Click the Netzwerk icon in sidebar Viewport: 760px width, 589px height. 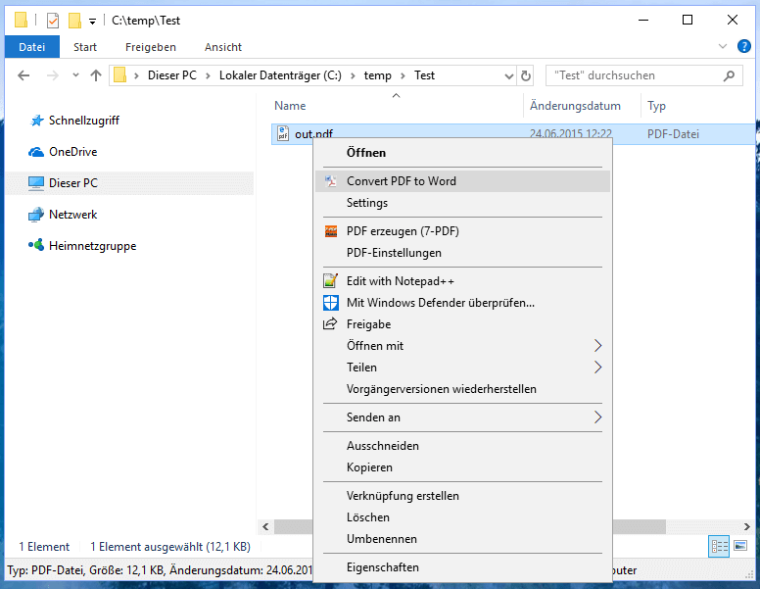click(x=36, y=215)
